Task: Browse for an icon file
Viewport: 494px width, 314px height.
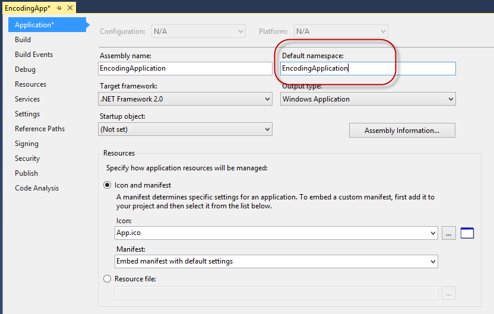Action: pos(449,233)
